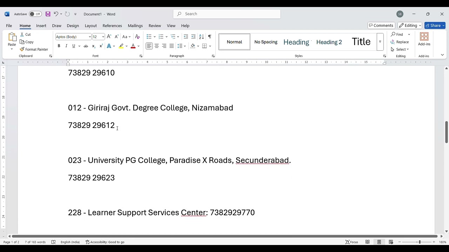Sort the selected paragraphs
The width and height of the screenshot is (449, 252).
pos(202,37)
